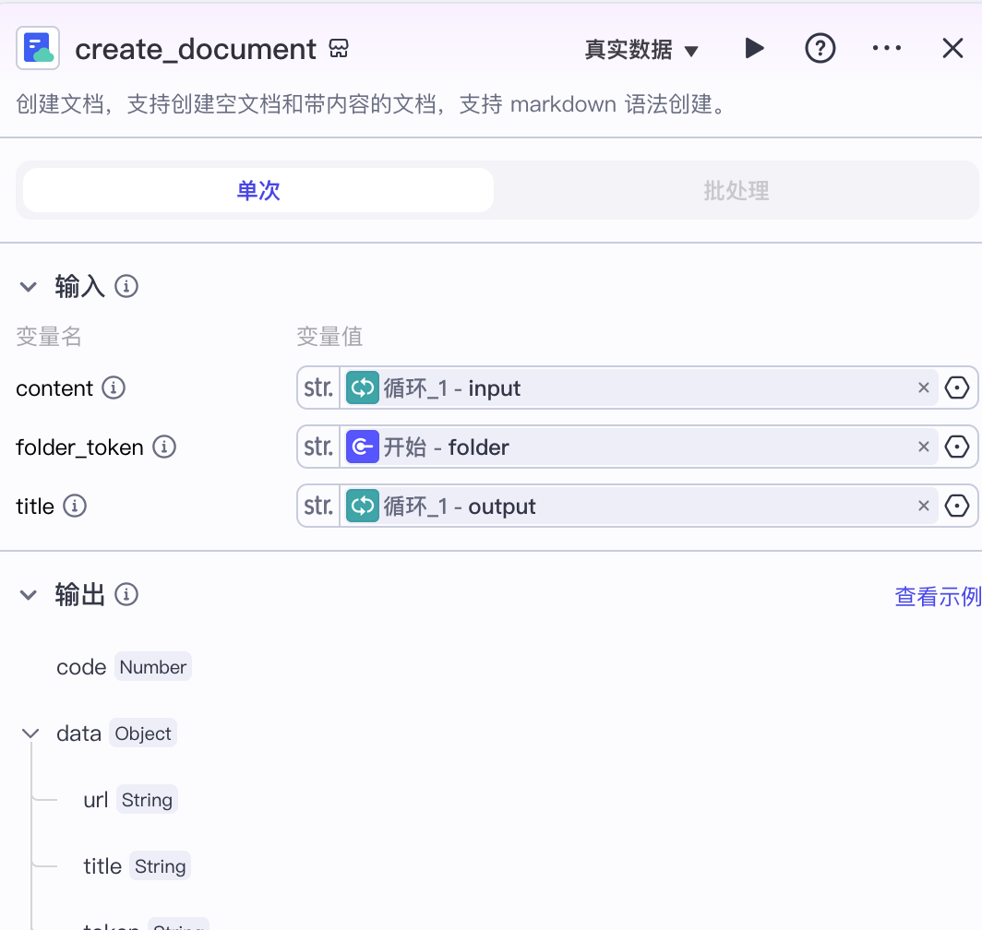The image size is (982, 930).
Task: Open the 查看示例 link
Action: [938, 596]
